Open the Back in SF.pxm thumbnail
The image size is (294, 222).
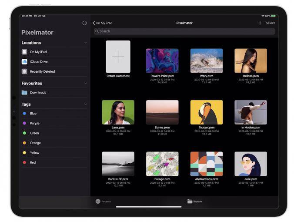point(118,164)
